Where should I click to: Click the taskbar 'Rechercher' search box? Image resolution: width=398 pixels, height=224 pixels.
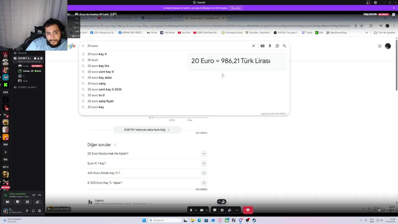(x=165, y=220)
